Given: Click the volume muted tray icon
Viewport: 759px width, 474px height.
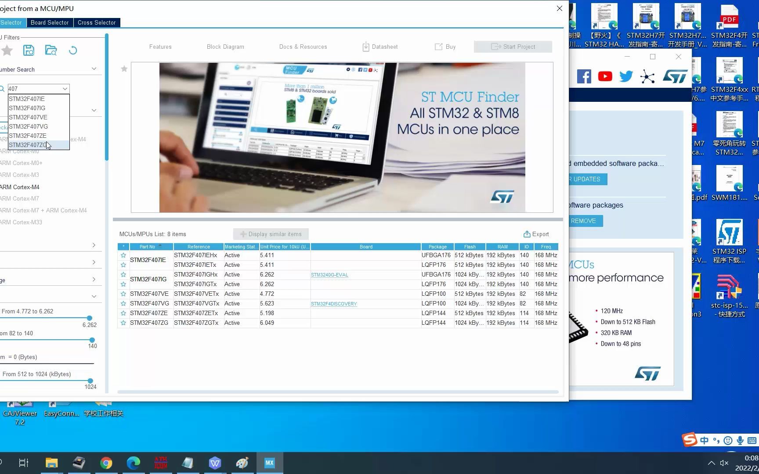Looking at the screenshot, I should 725,463.
